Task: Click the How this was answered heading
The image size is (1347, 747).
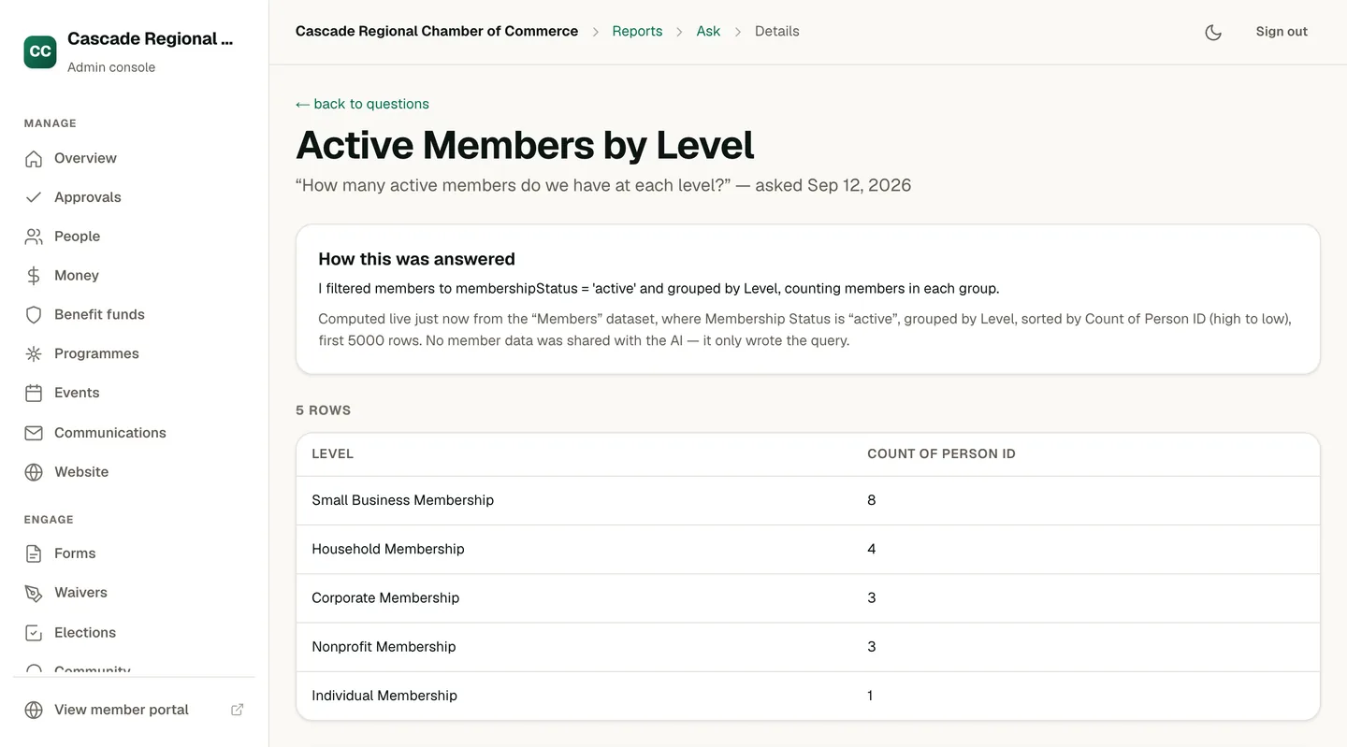Action: pos(416,259)
